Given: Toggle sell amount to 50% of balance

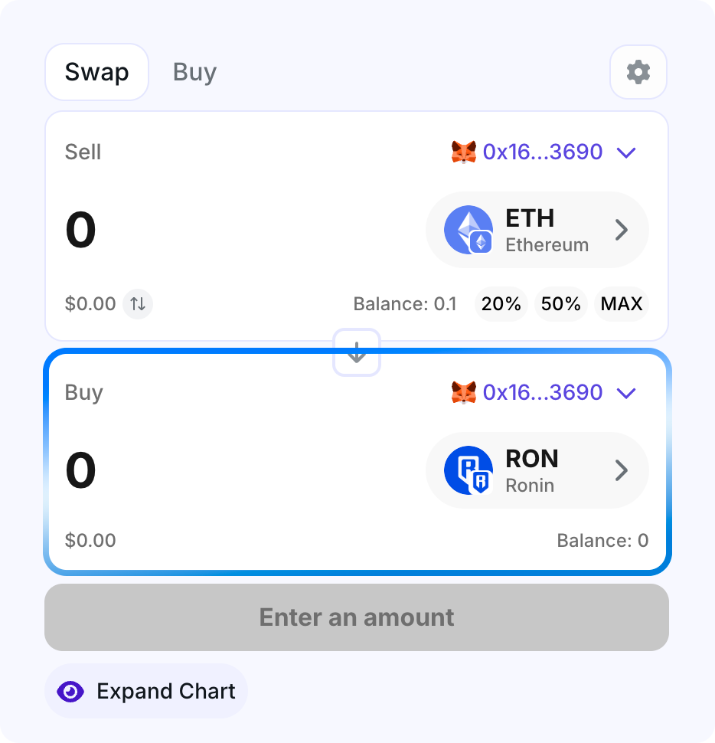Looking at the screenshot, I should point(560,303).
